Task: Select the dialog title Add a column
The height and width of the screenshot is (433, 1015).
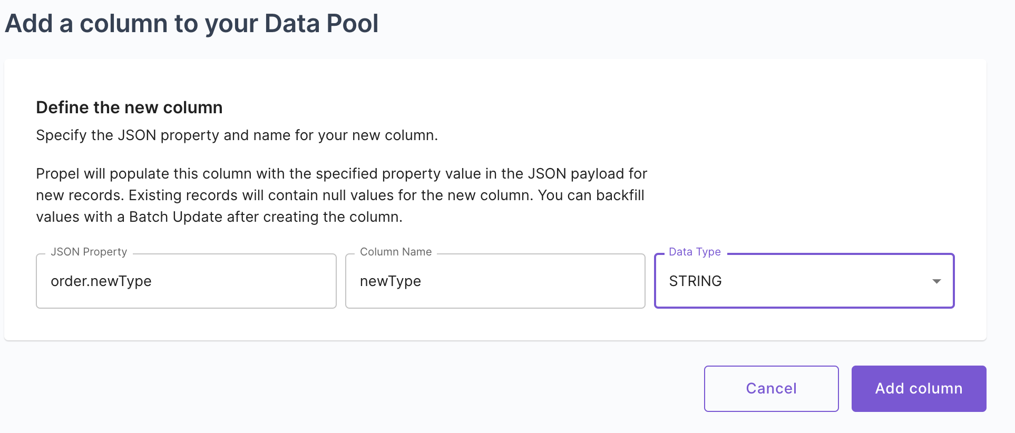Action: click(191, 23)
